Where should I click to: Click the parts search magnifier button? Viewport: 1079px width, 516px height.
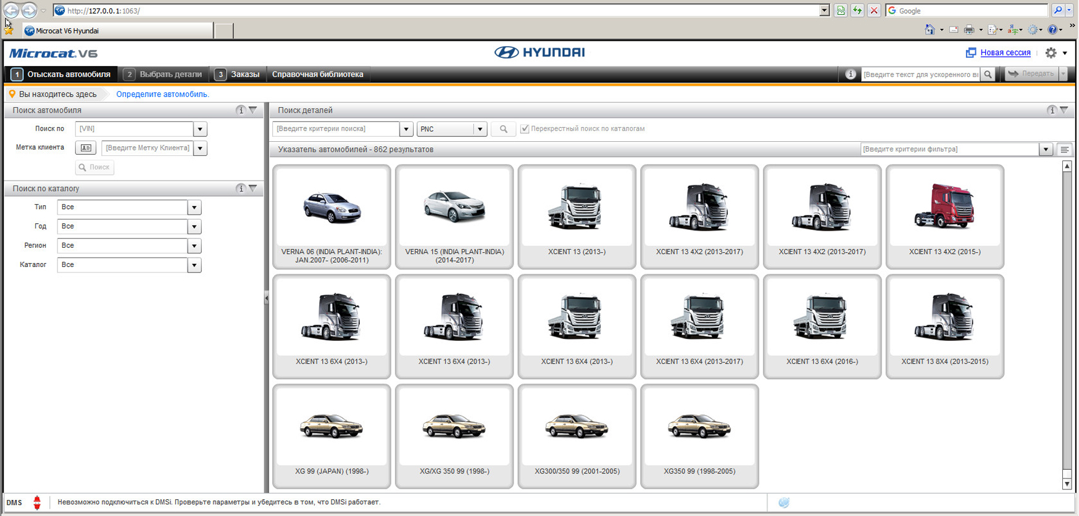503,129
